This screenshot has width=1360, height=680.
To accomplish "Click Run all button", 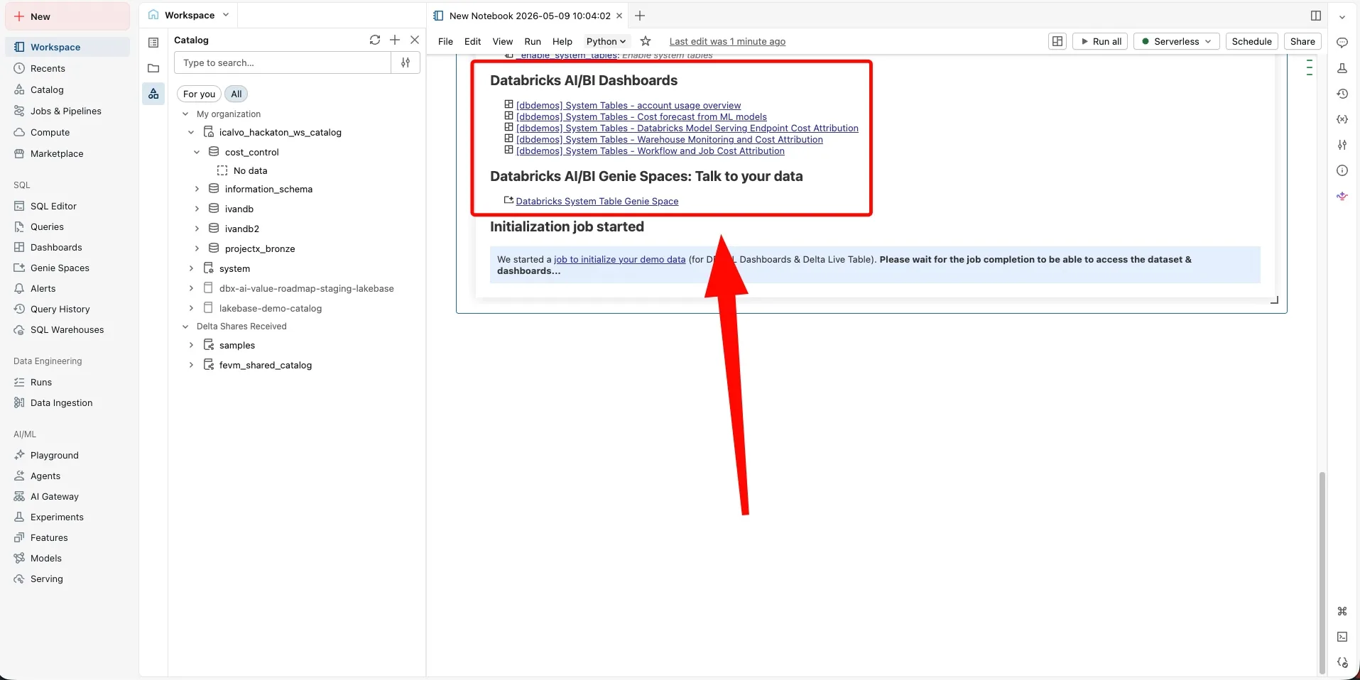I will tap(1101, 41).
